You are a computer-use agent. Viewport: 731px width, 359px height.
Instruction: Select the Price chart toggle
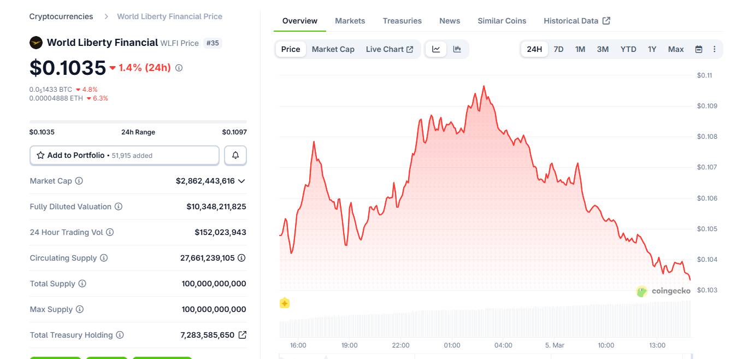290,49
